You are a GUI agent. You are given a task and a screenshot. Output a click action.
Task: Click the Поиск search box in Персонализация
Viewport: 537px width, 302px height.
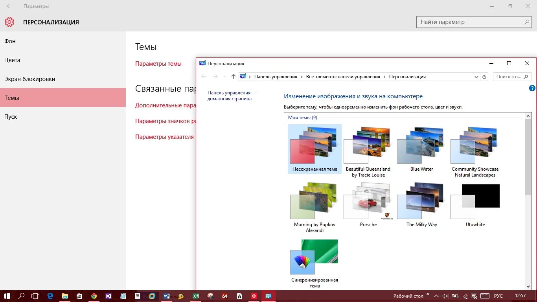(x=512, y=77)
